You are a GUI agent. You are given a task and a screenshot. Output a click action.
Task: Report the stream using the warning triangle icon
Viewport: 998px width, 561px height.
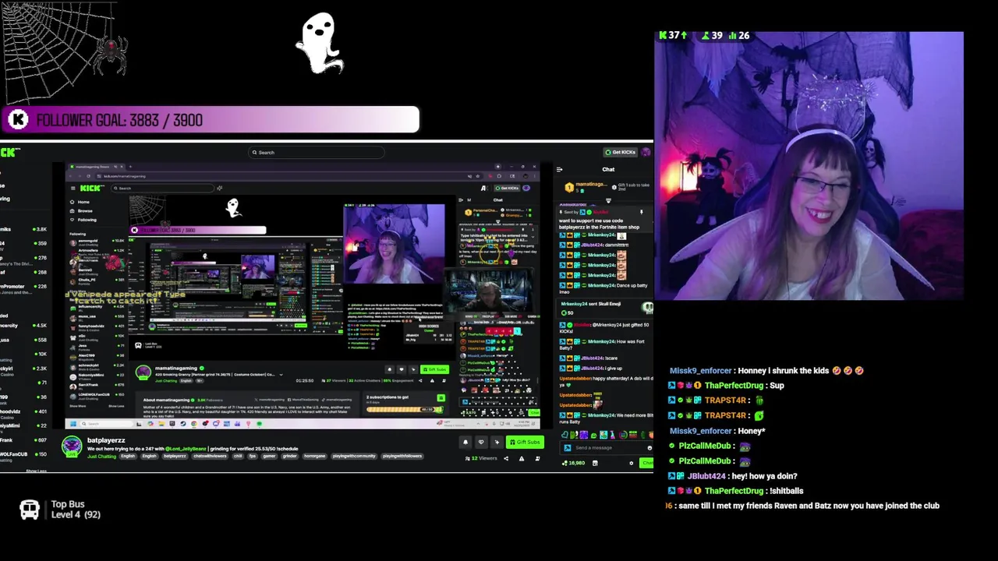(x=522, y=458)
